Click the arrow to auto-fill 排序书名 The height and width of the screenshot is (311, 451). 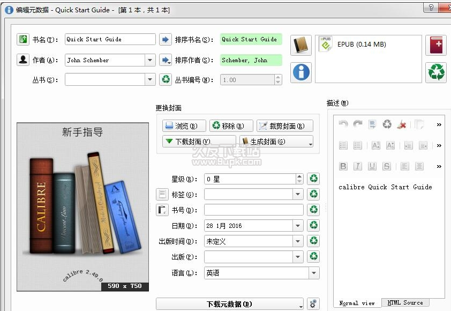click(x=166, y=40)
